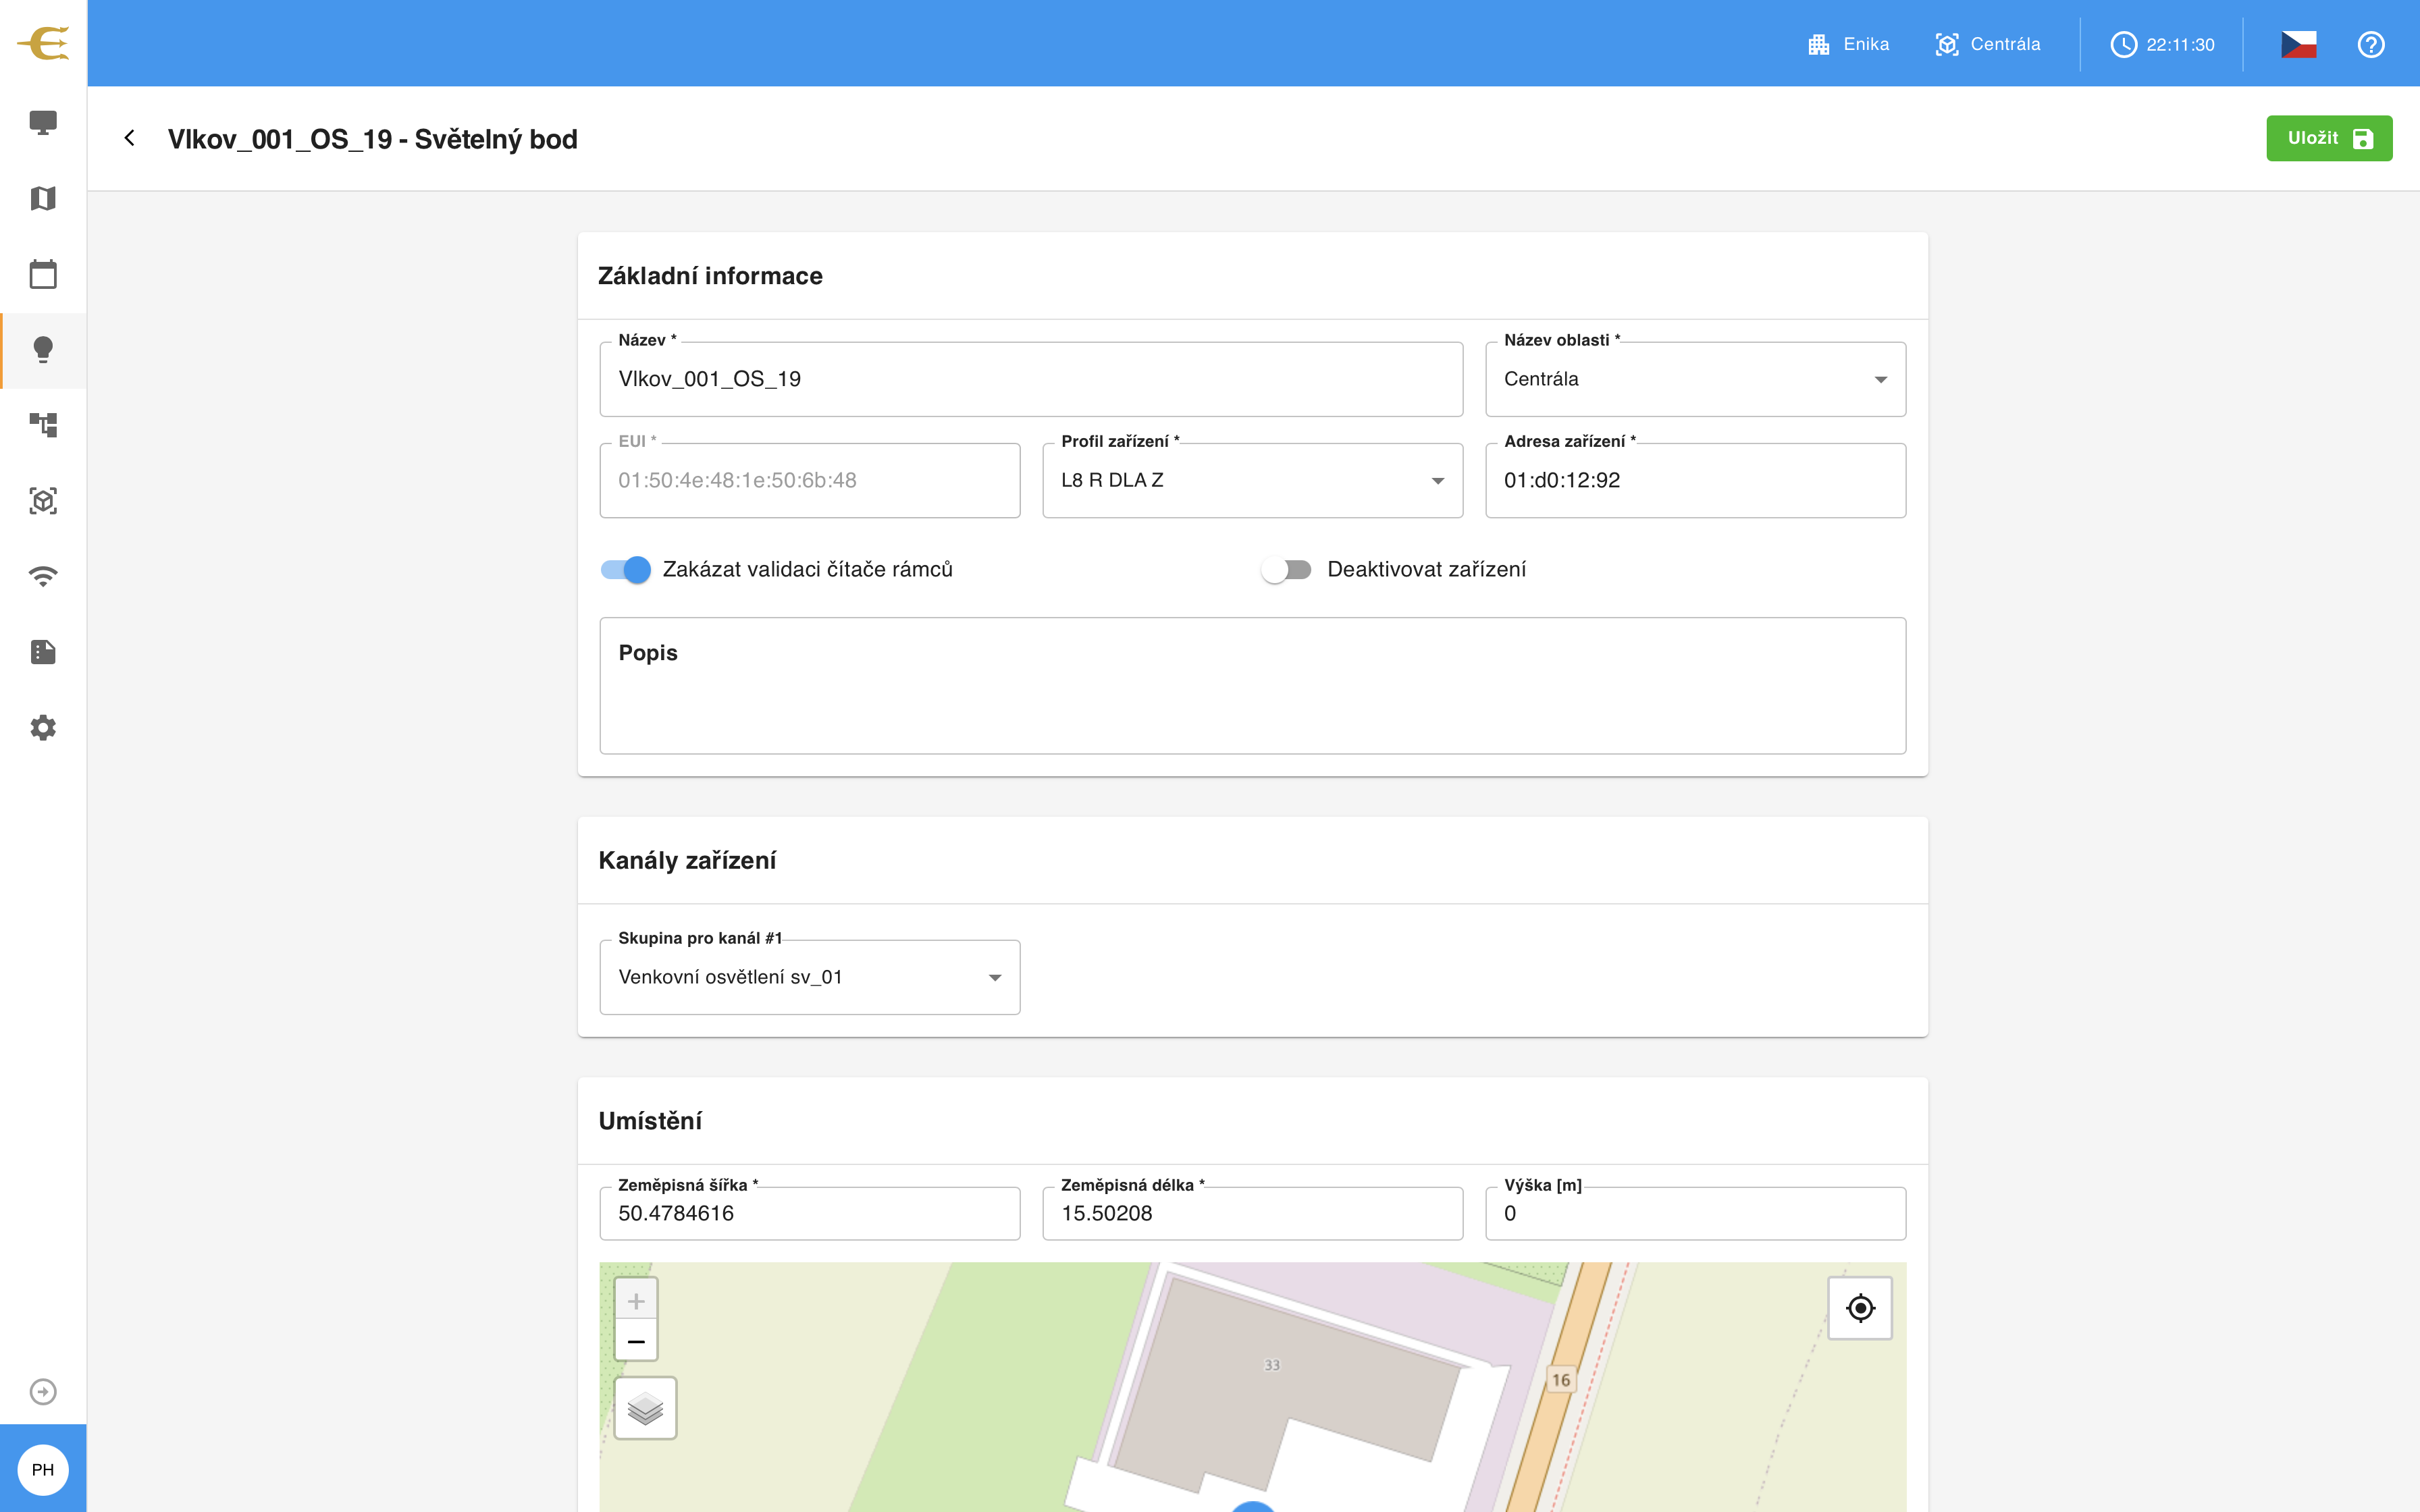Expand the Název oblasti dropdown

(x=1695, y=379)
